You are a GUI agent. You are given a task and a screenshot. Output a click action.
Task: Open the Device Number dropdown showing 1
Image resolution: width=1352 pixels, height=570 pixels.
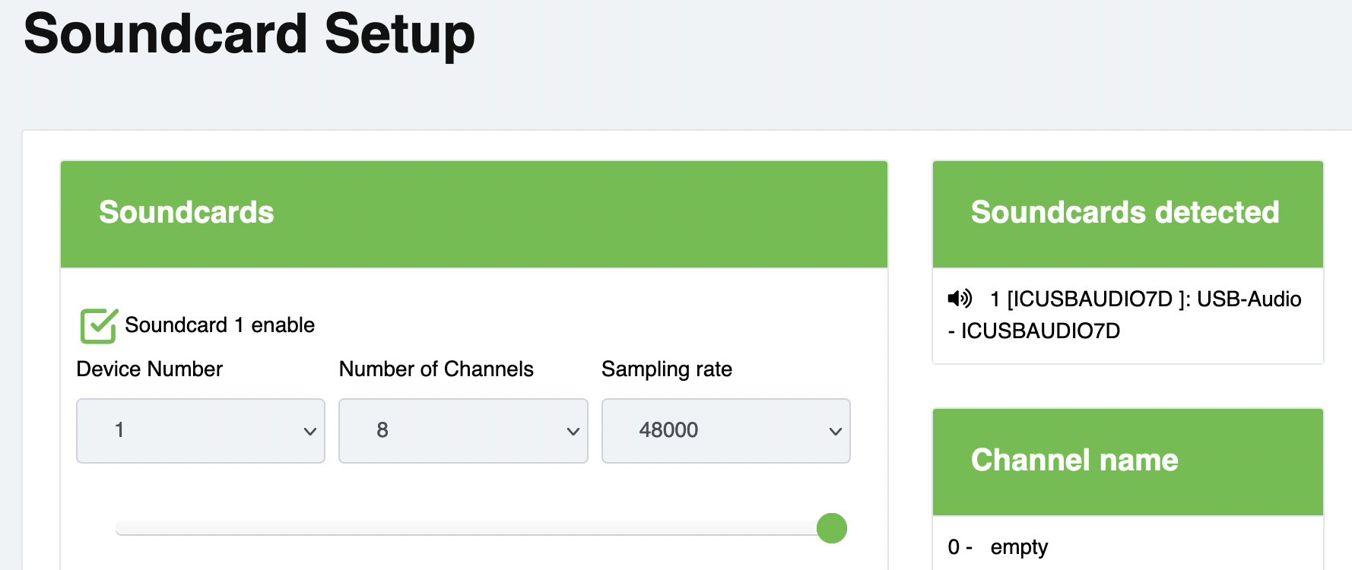200,431
